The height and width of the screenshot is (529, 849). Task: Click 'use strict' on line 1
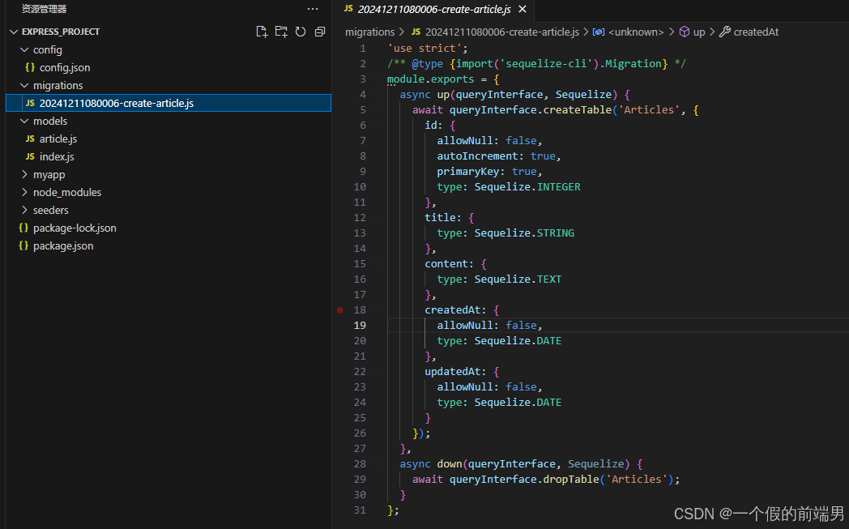(425, 48)
